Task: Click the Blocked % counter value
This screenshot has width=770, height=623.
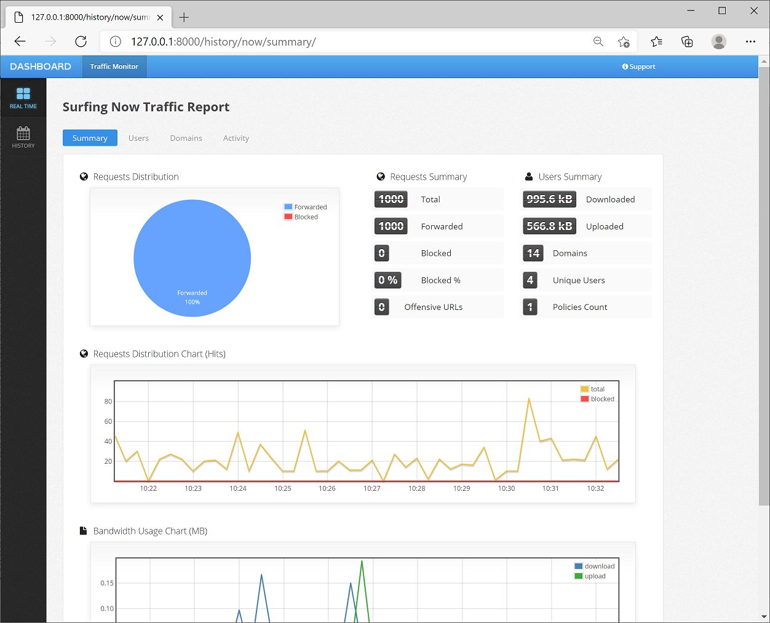Action: point(388,280)
